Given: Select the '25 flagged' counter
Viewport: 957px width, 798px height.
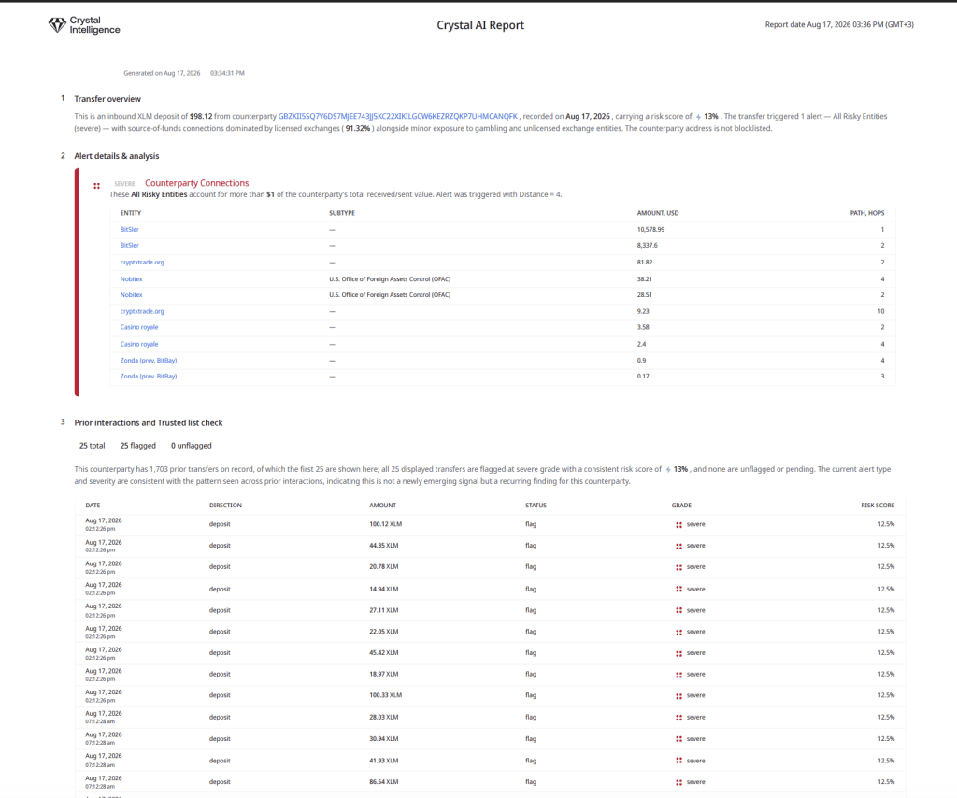Looking at the screenshot, I should pos(138,446).
